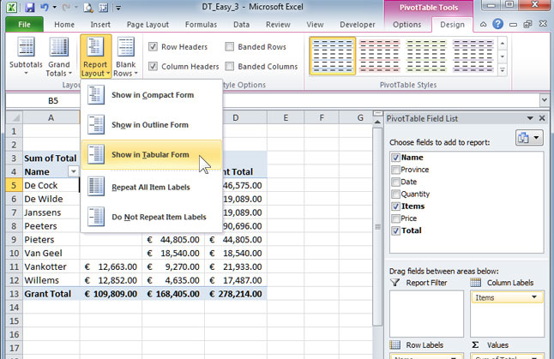Open Customize Quick Access Toolbar dropdown
The height and width of the screenshot is (359, 554).
click(118, 8)
